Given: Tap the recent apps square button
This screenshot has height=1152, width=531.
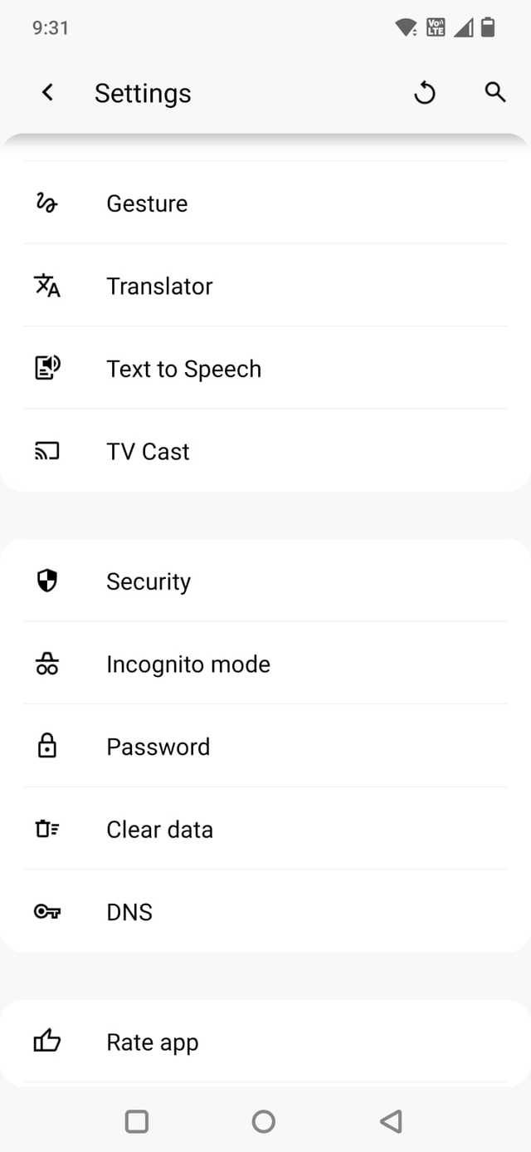Looking at the screenshot, I should point(137,1121).
